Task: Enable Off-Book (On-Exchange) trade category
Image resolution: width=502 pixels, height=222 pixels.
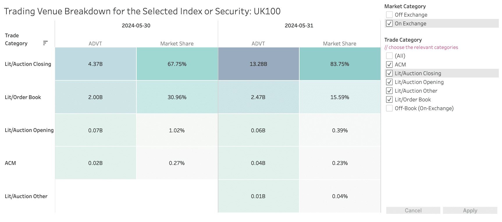Action: pyautogui.click(x=389, y=108)
